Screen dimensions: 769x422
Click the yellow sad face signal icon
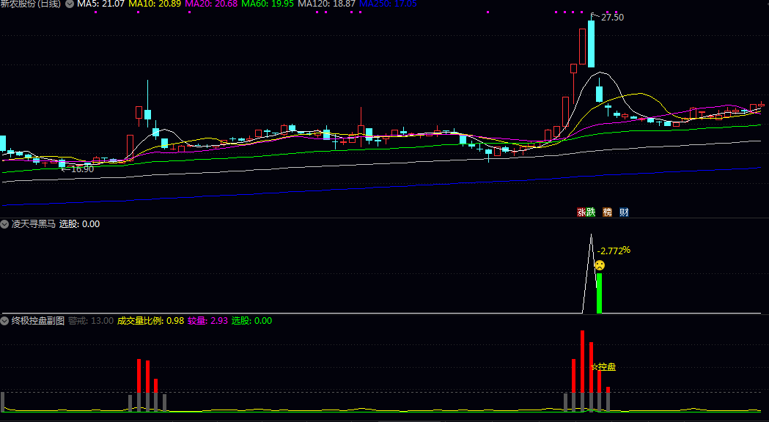coord(600,266)
